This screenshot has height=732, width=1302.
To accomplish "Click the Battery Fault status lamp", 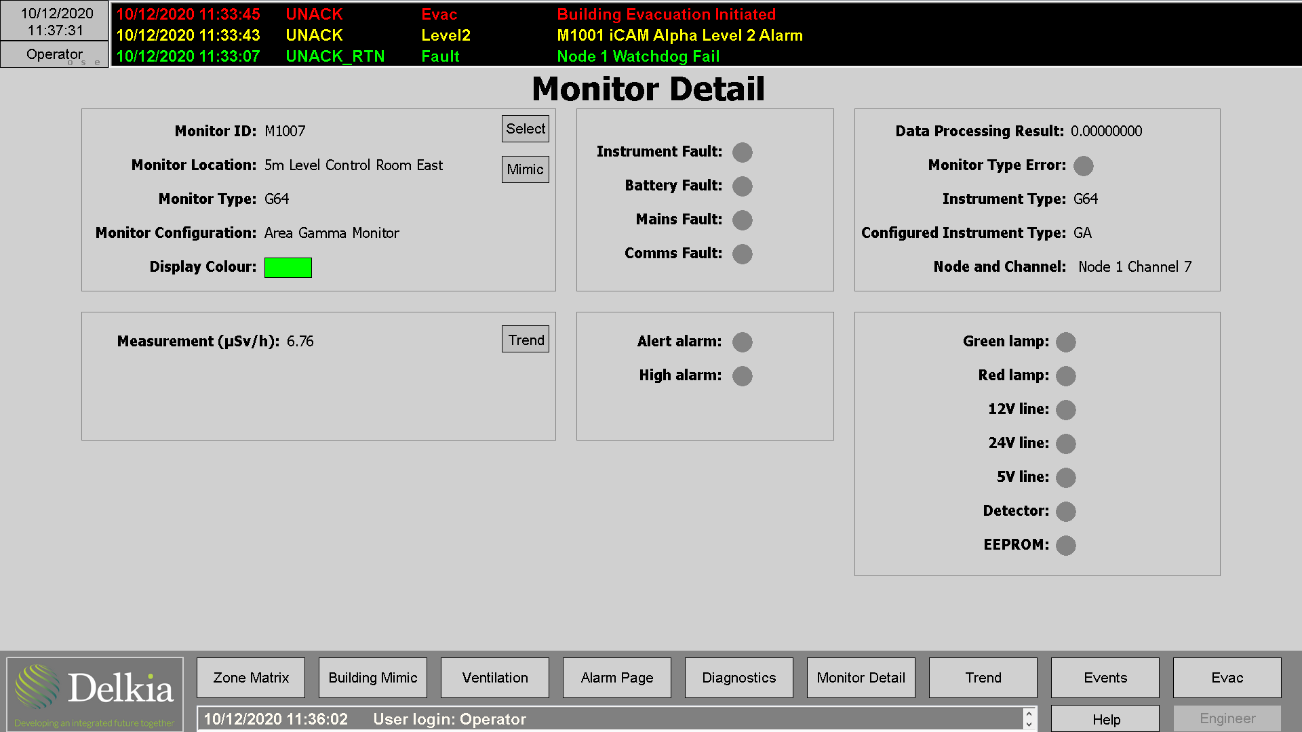I will click(x=742, y=186).
